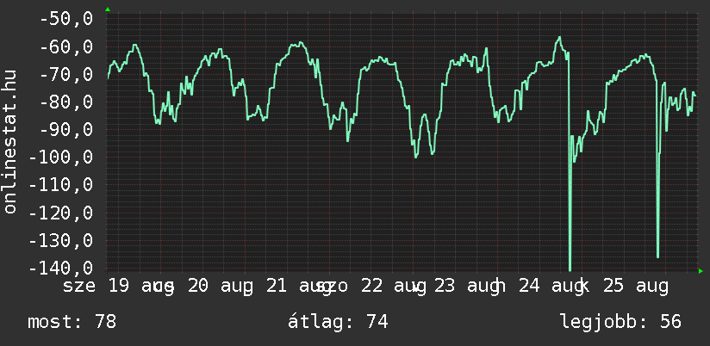Click the -130,0 y-axis label
The width and height of the screenshot is (710, 346).
click(x=60, y=240)
